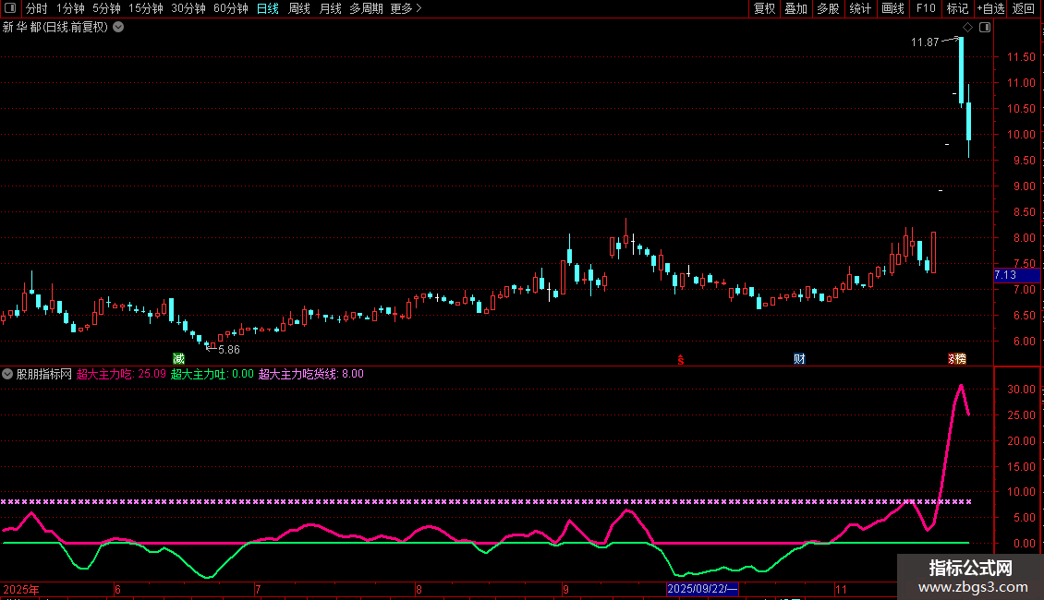Viewport: 1044px width, 600px height.
Task: Select the 60分钟 period tab
Action: coord(230,8)
